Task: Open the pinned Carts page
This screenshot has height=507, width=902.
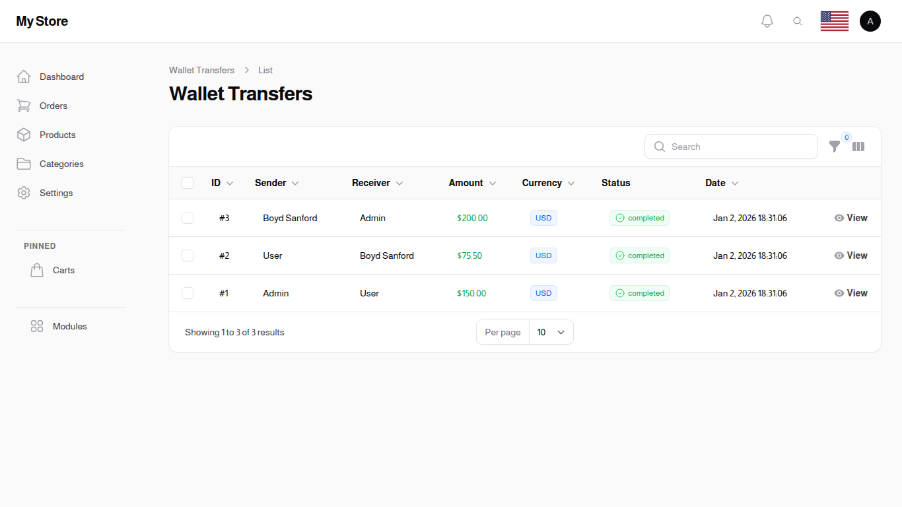Action: (63, 270)
